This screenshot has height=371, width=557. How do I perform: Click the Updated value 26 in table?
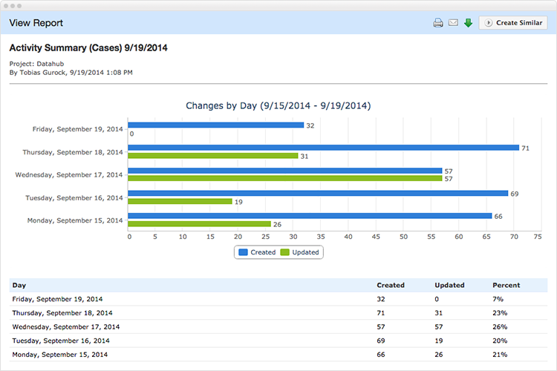pyautogui.click(x=439, y=355)
